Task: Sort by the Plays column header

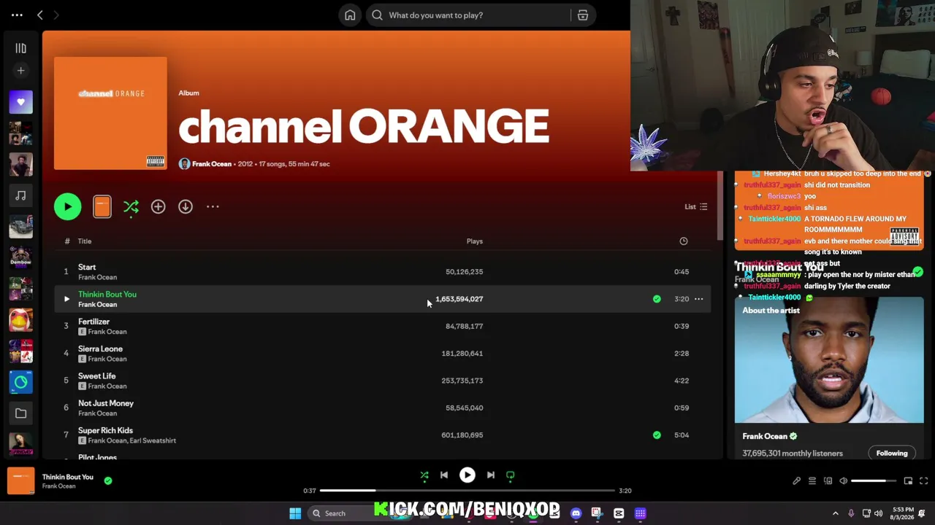Action: [475, 241]
